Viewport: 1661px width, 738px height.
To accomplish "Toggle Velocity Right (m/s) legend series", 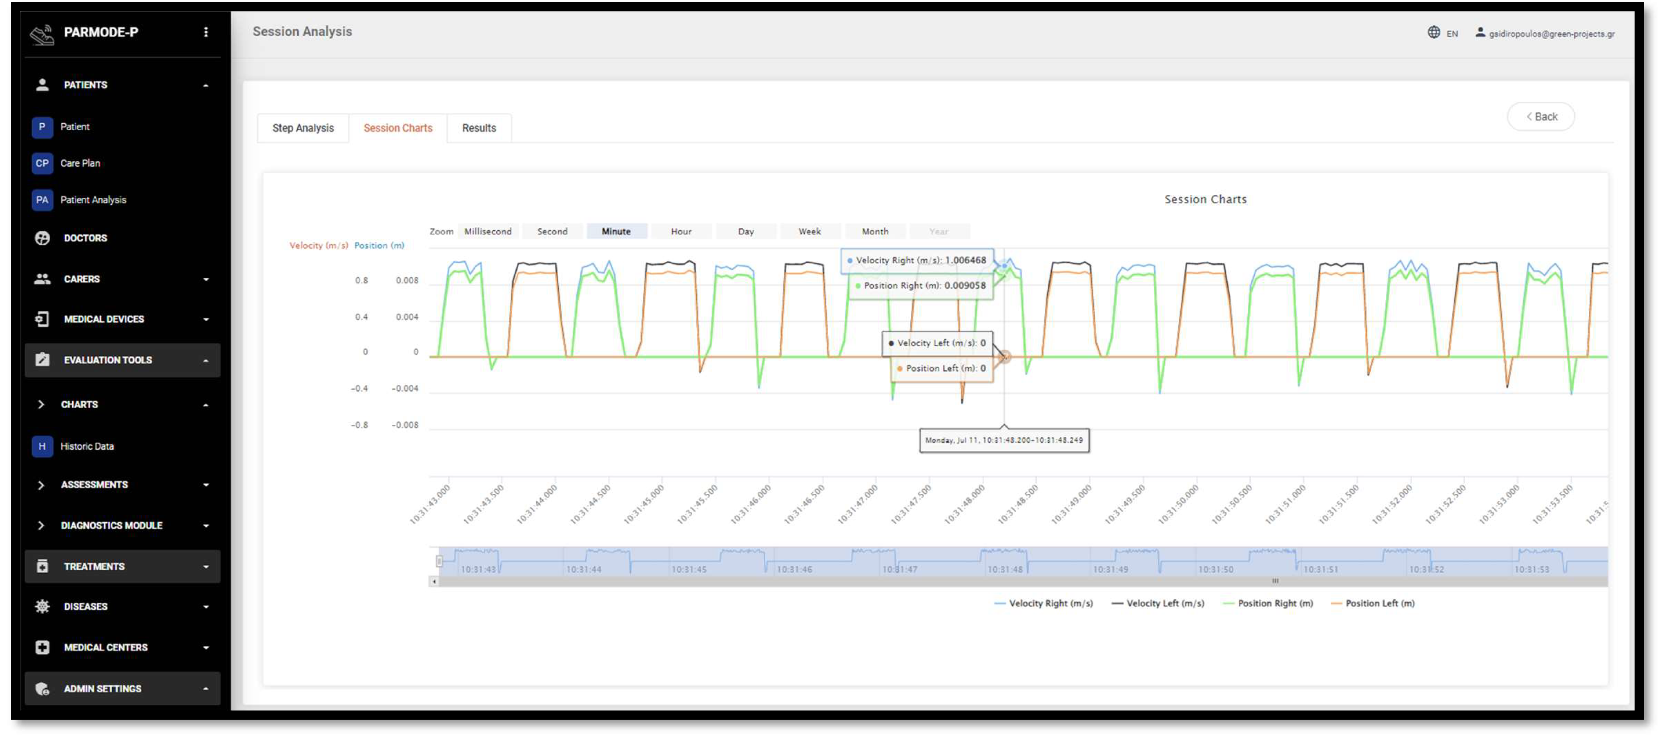I will click(x=1043, y=604).
